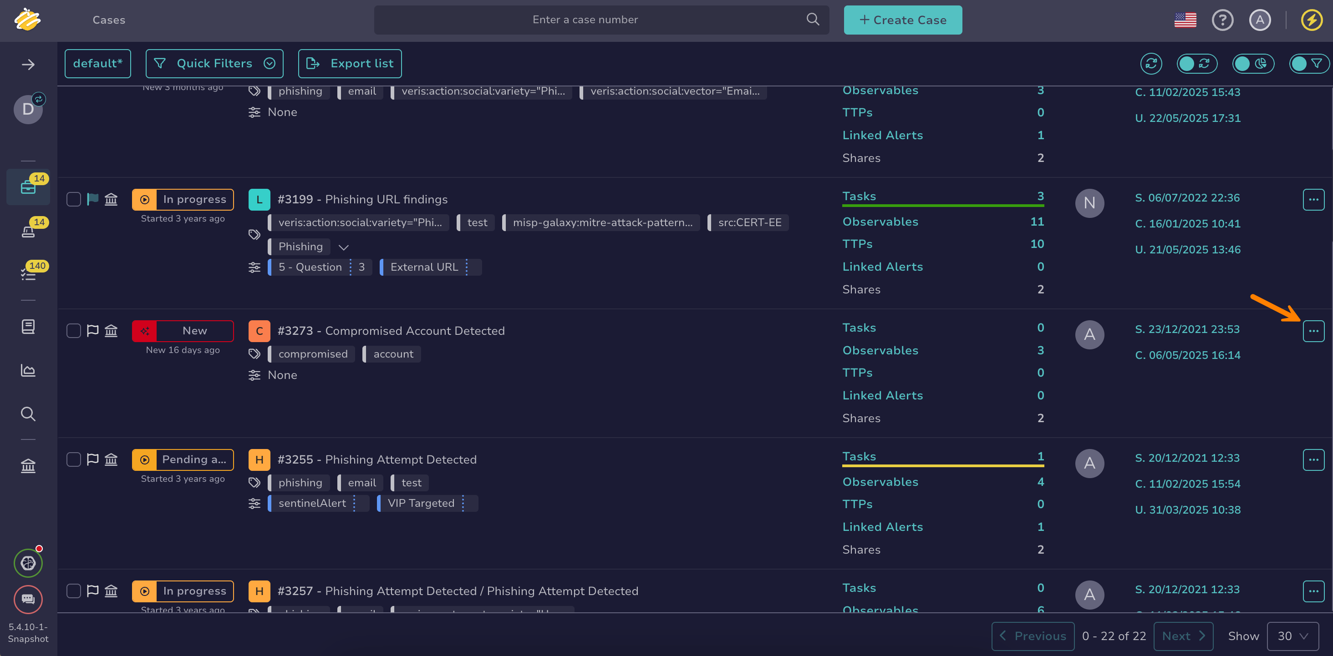Image resolution: width=1333 pixels, height=656 pixels.
Task: Click the src:CERT-EE tag on case #3199
Action: pyautogui.click(x=748, y=223)
